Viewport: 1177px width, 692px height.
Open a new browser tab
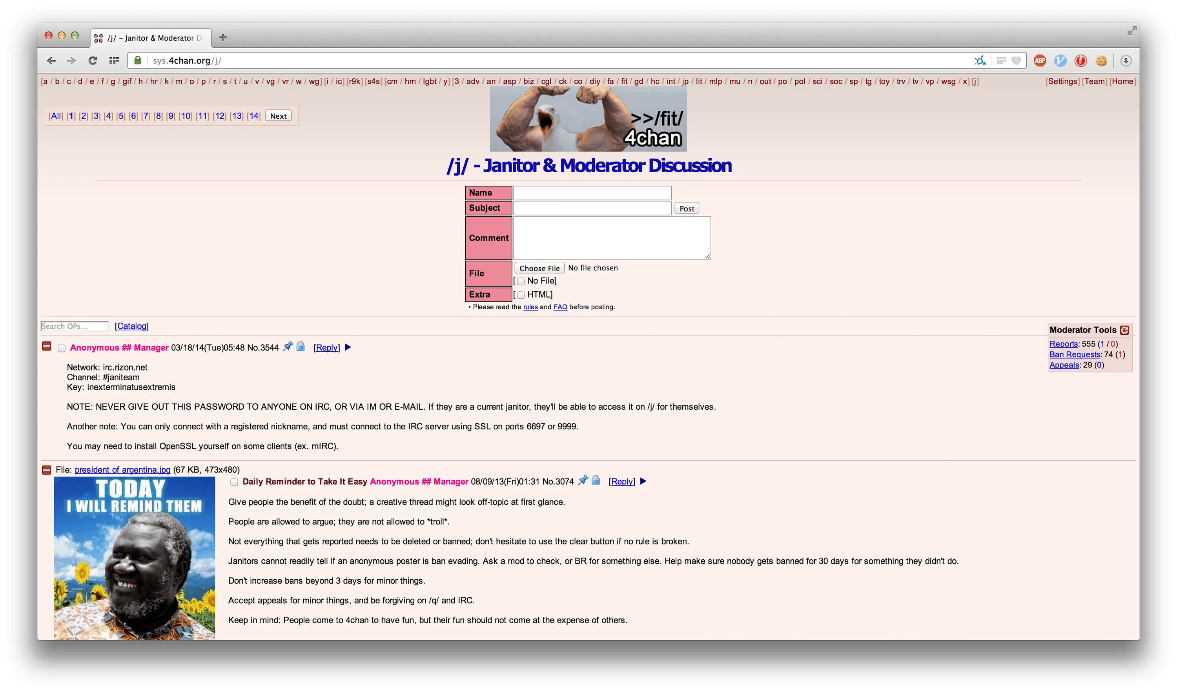(x=223, y=37)
